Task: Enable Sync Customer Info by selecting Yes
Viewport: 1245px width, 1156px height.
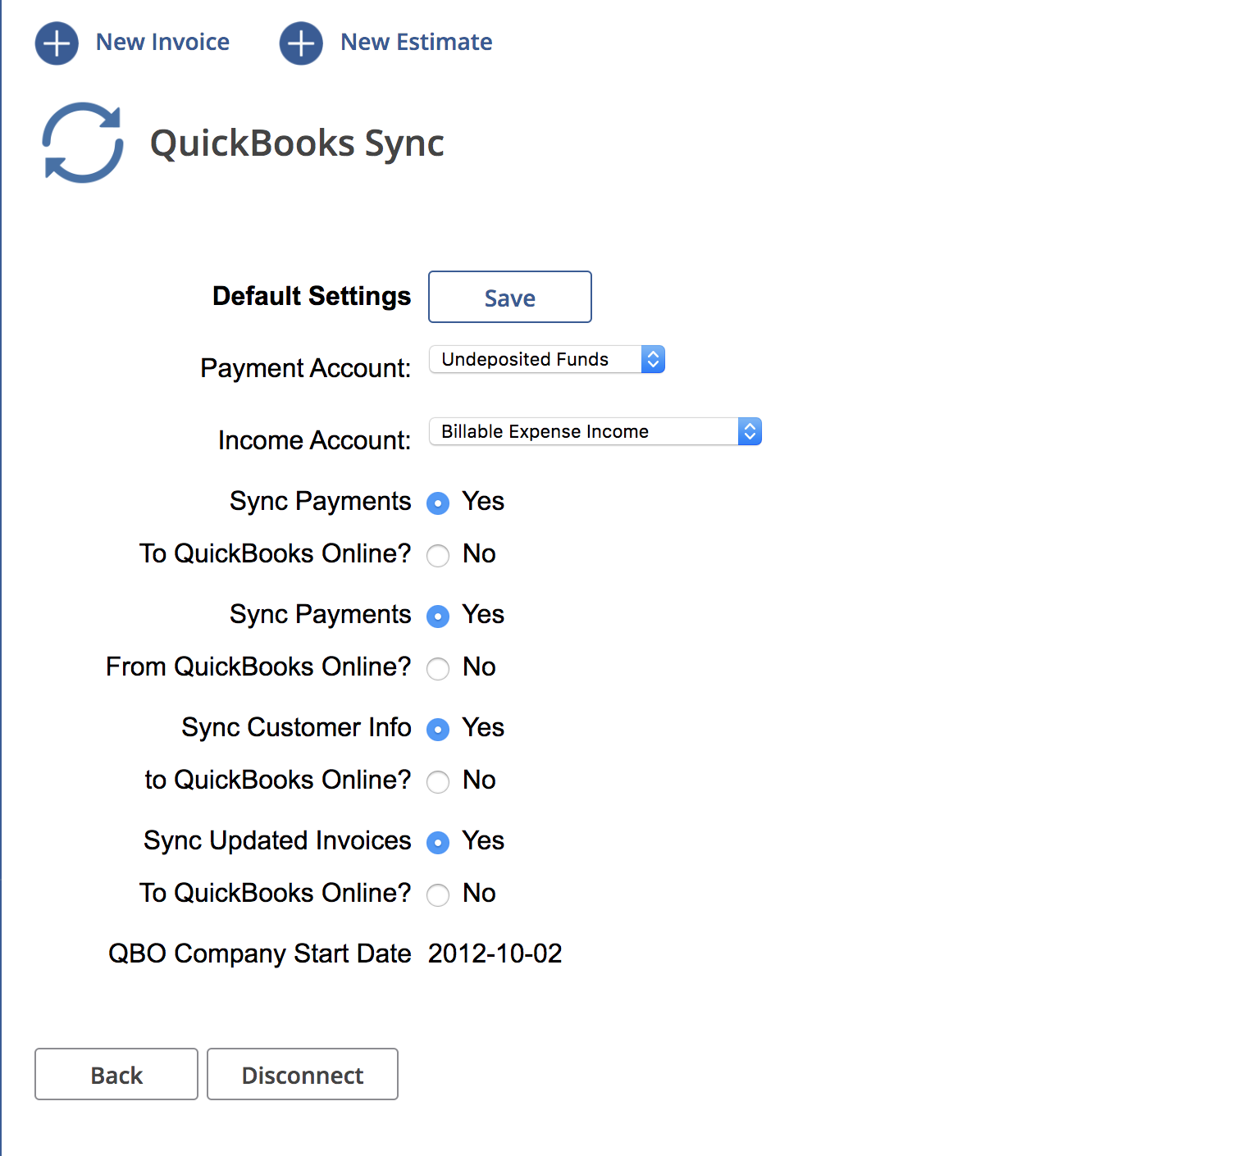Action: pyautogui.click(x=438, y=730)
